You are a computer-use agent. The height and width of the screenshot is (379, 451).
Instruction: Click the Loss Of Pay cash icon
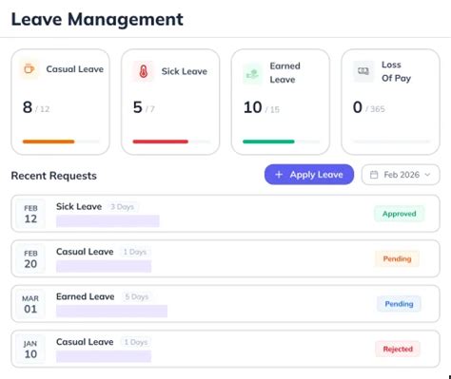pyautogui.click(x=363, y=71)
